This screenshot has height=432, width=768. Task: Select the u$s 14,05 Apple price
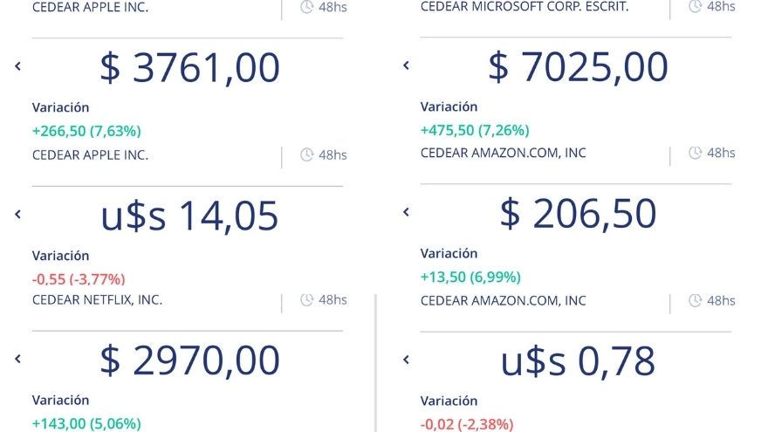[189, 216]
